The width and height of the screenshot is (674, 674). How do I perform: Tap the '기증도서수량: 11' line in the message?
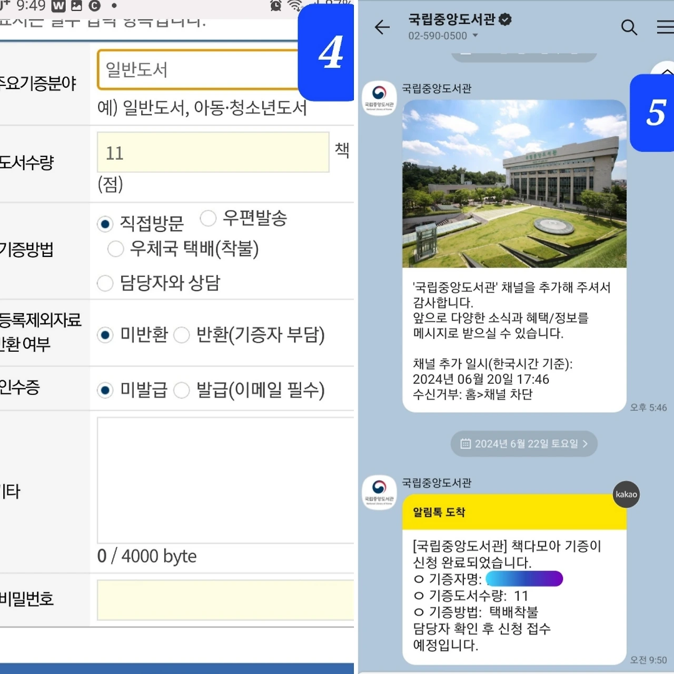471,596
